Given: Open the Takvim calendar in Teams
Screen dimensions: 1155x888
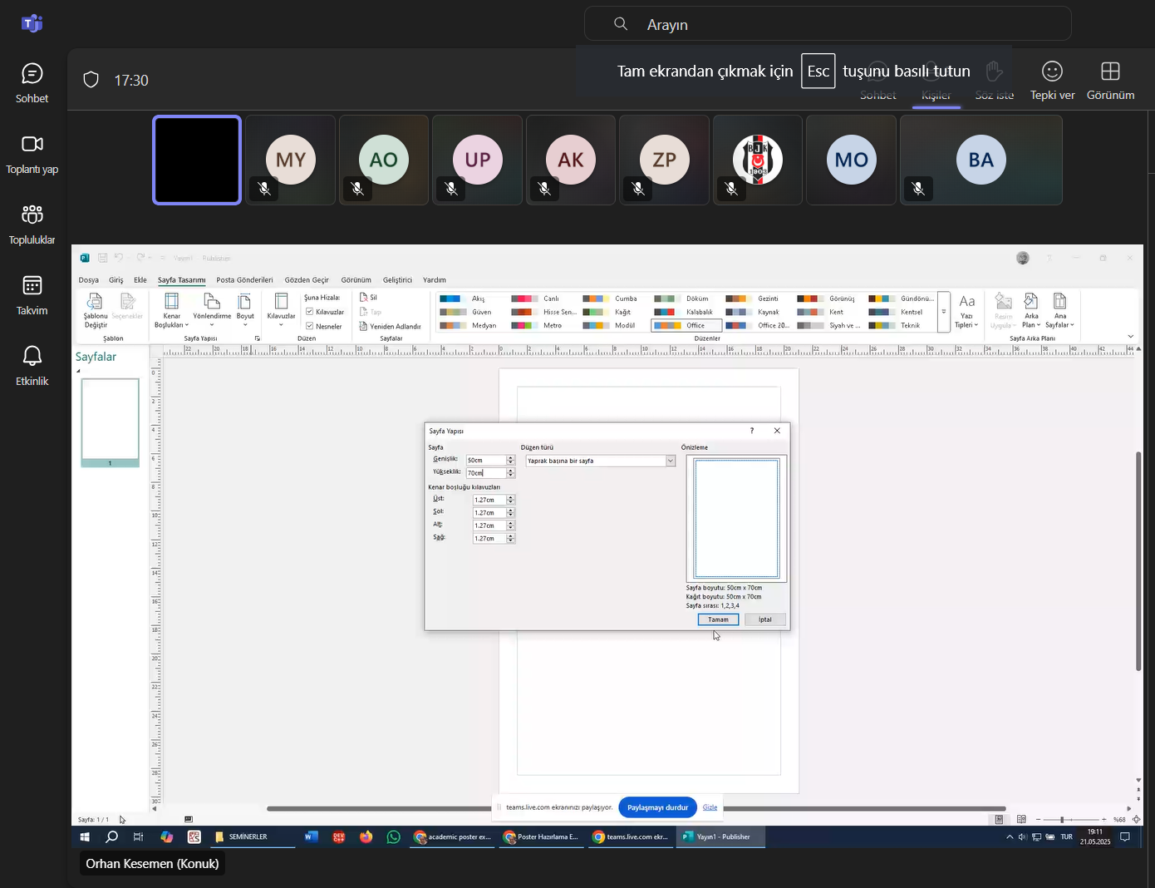Looking at the screenshot, I should 32,296.
